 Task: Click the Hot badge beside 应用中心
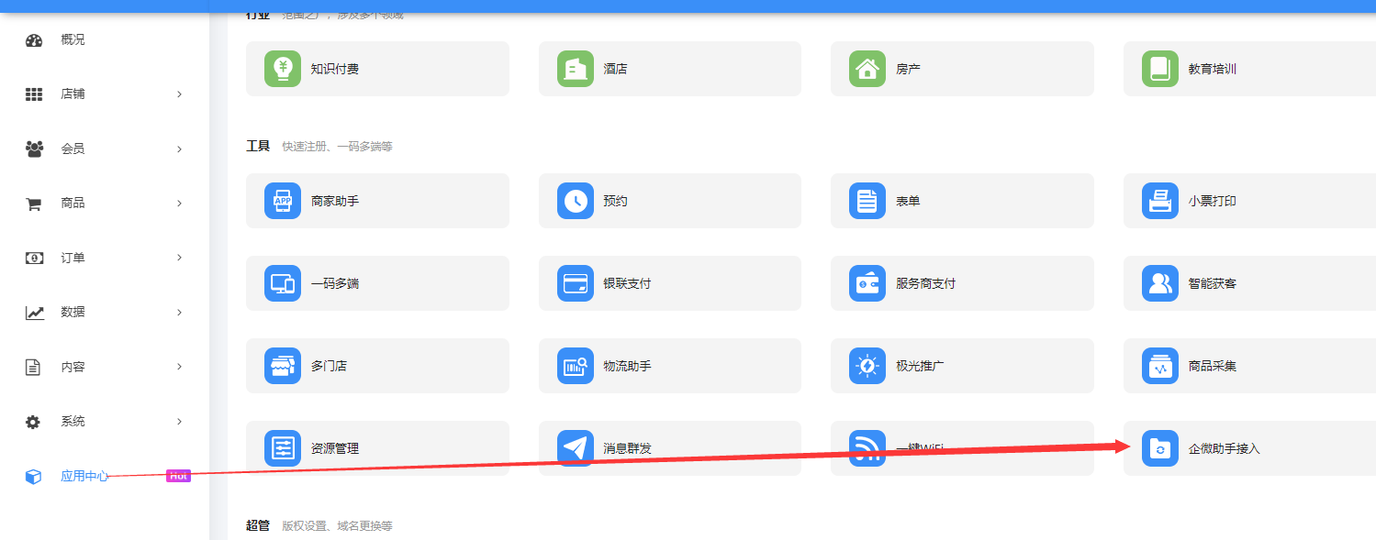point(178,476)
